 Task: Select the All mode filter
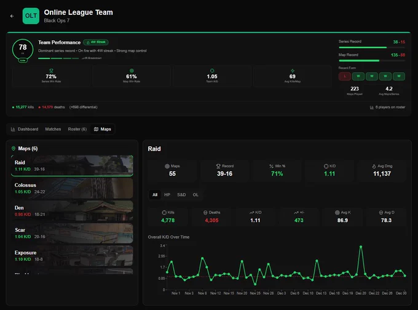coord(155,195)
